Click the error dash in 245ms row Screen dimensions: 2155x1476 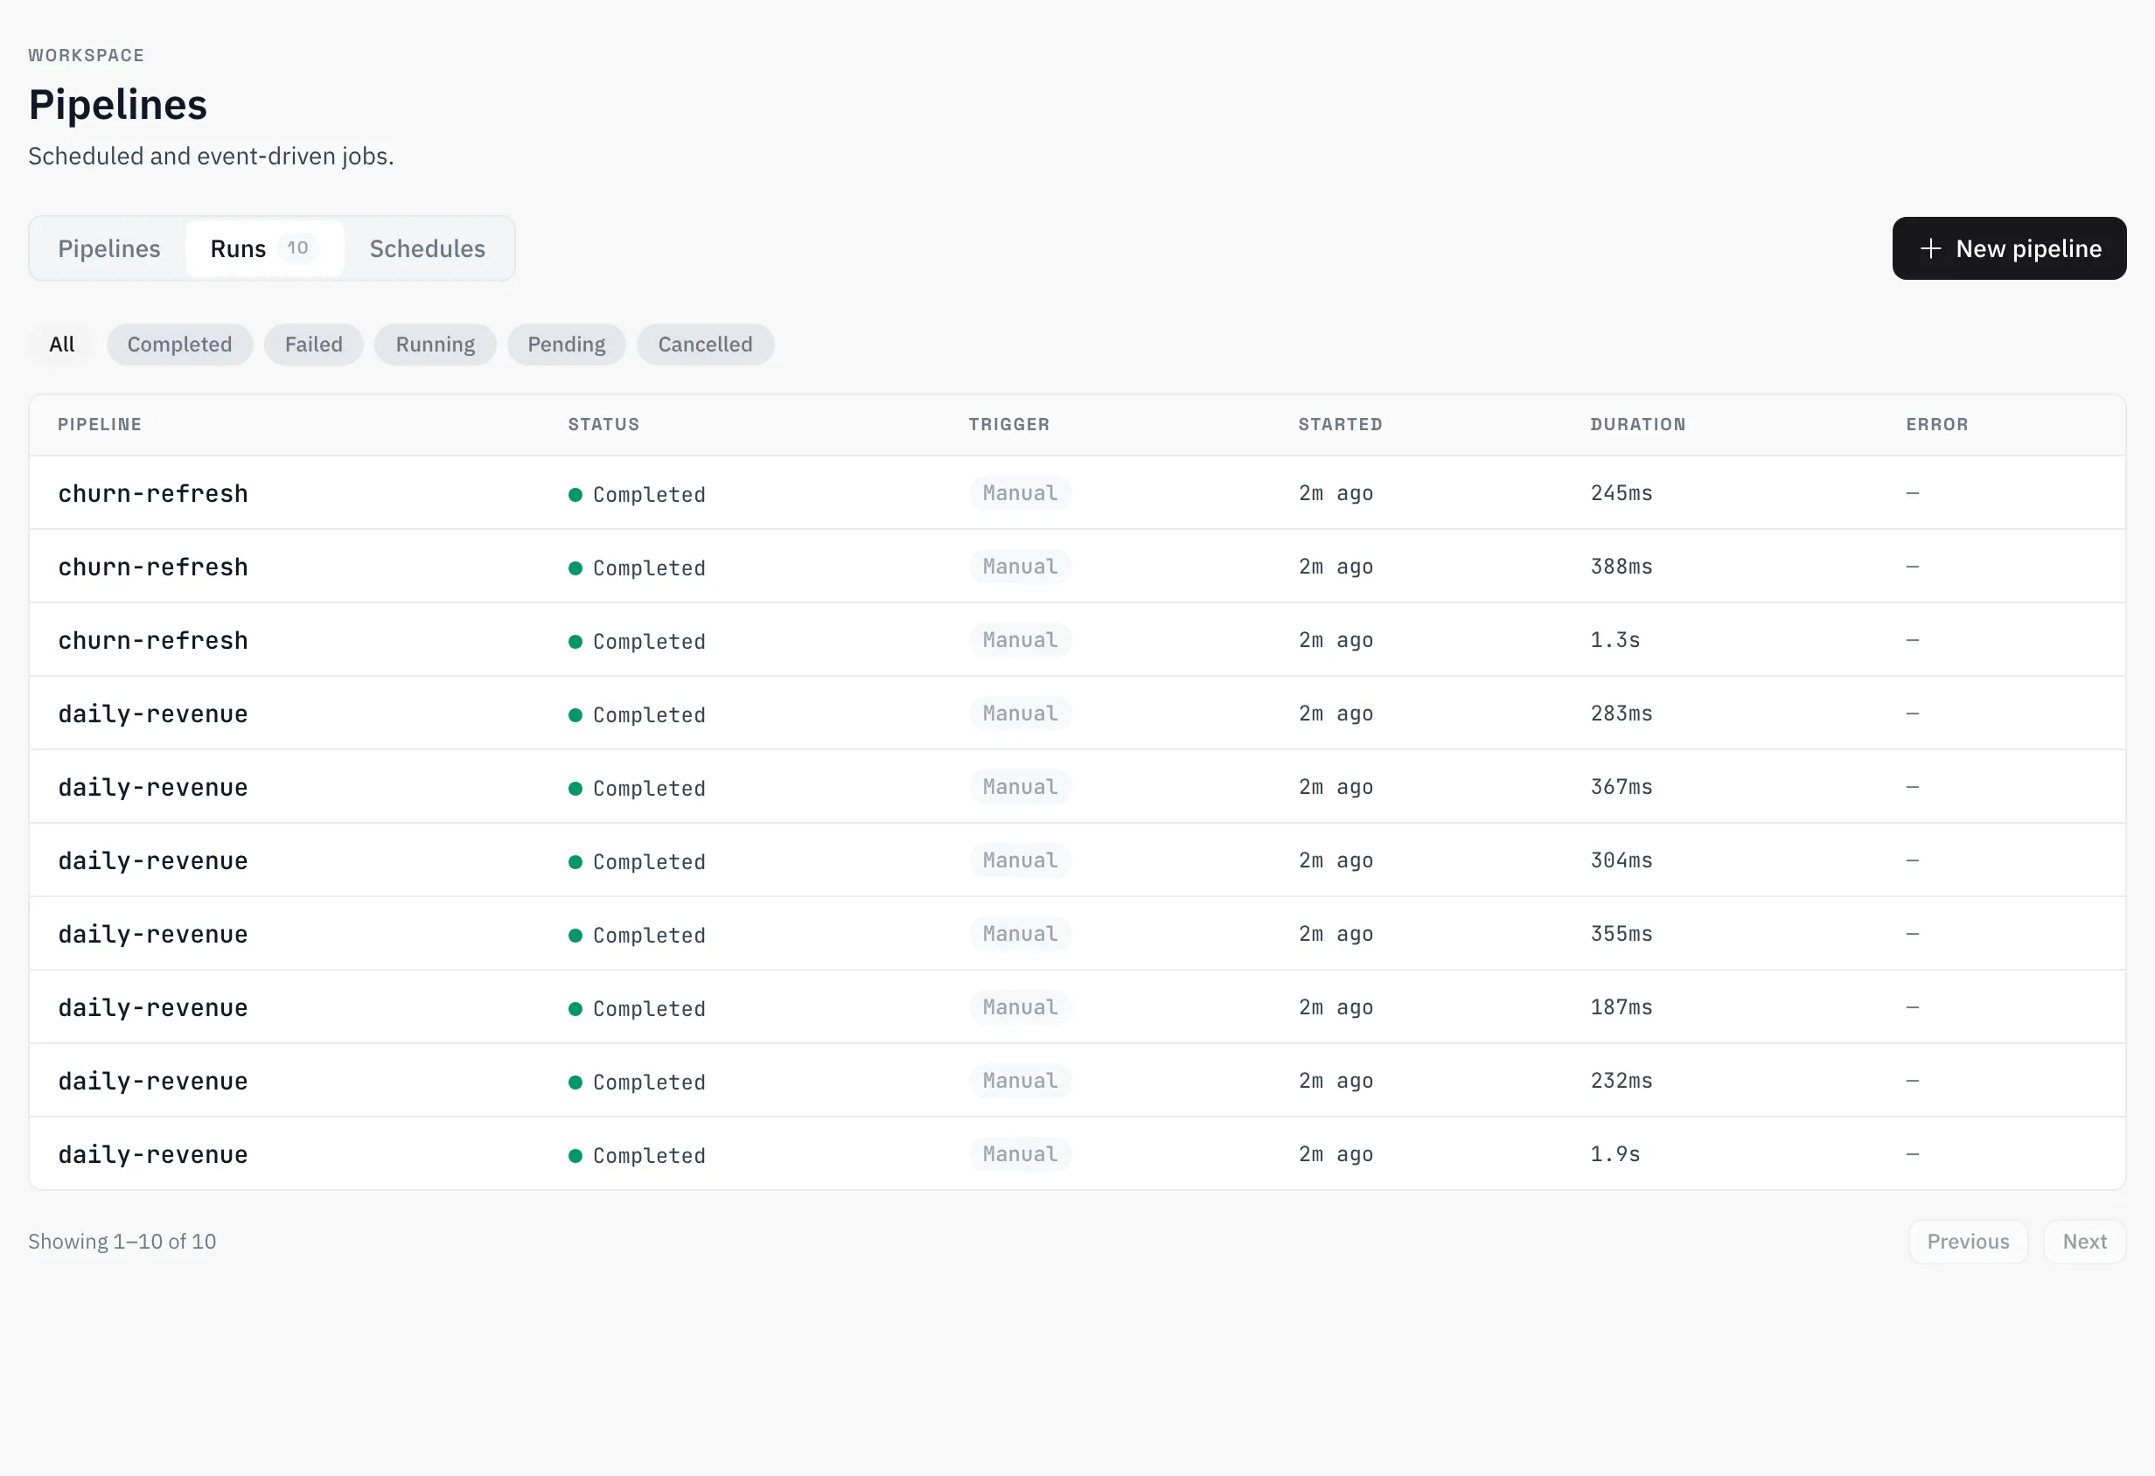click(x=1912, y=493)
